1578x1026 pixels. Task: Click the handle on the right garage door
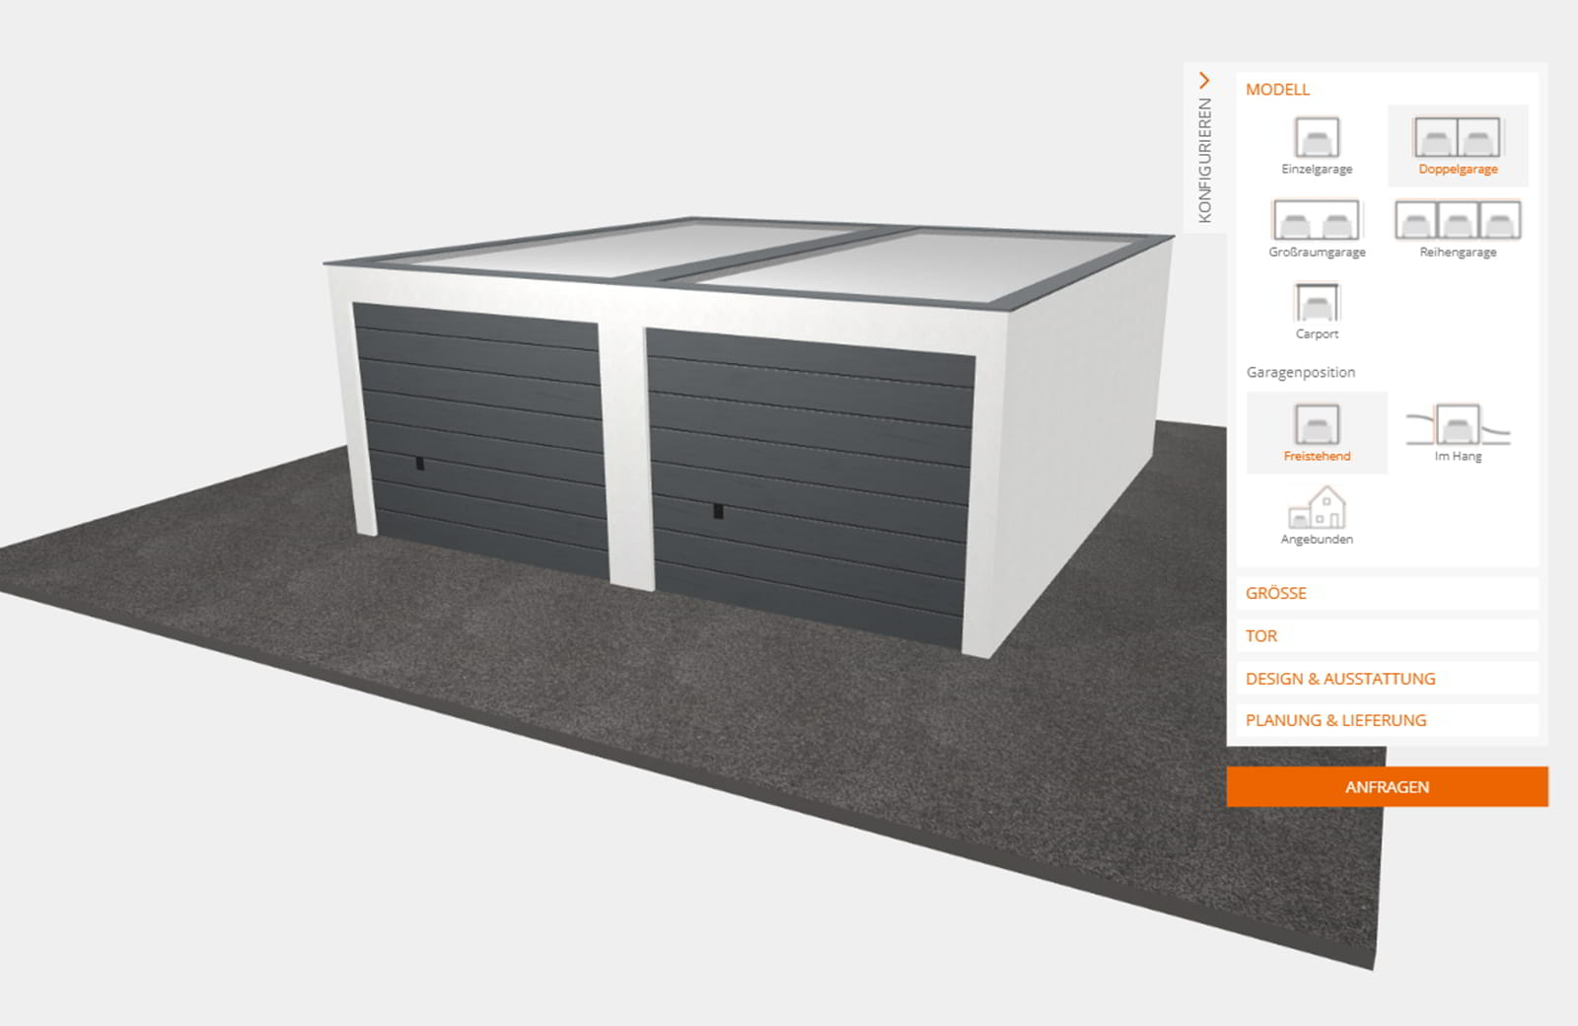(718, 511)
